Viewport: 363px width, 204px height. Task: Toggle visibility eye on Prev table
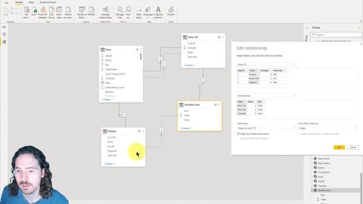(x=137, y=50)
